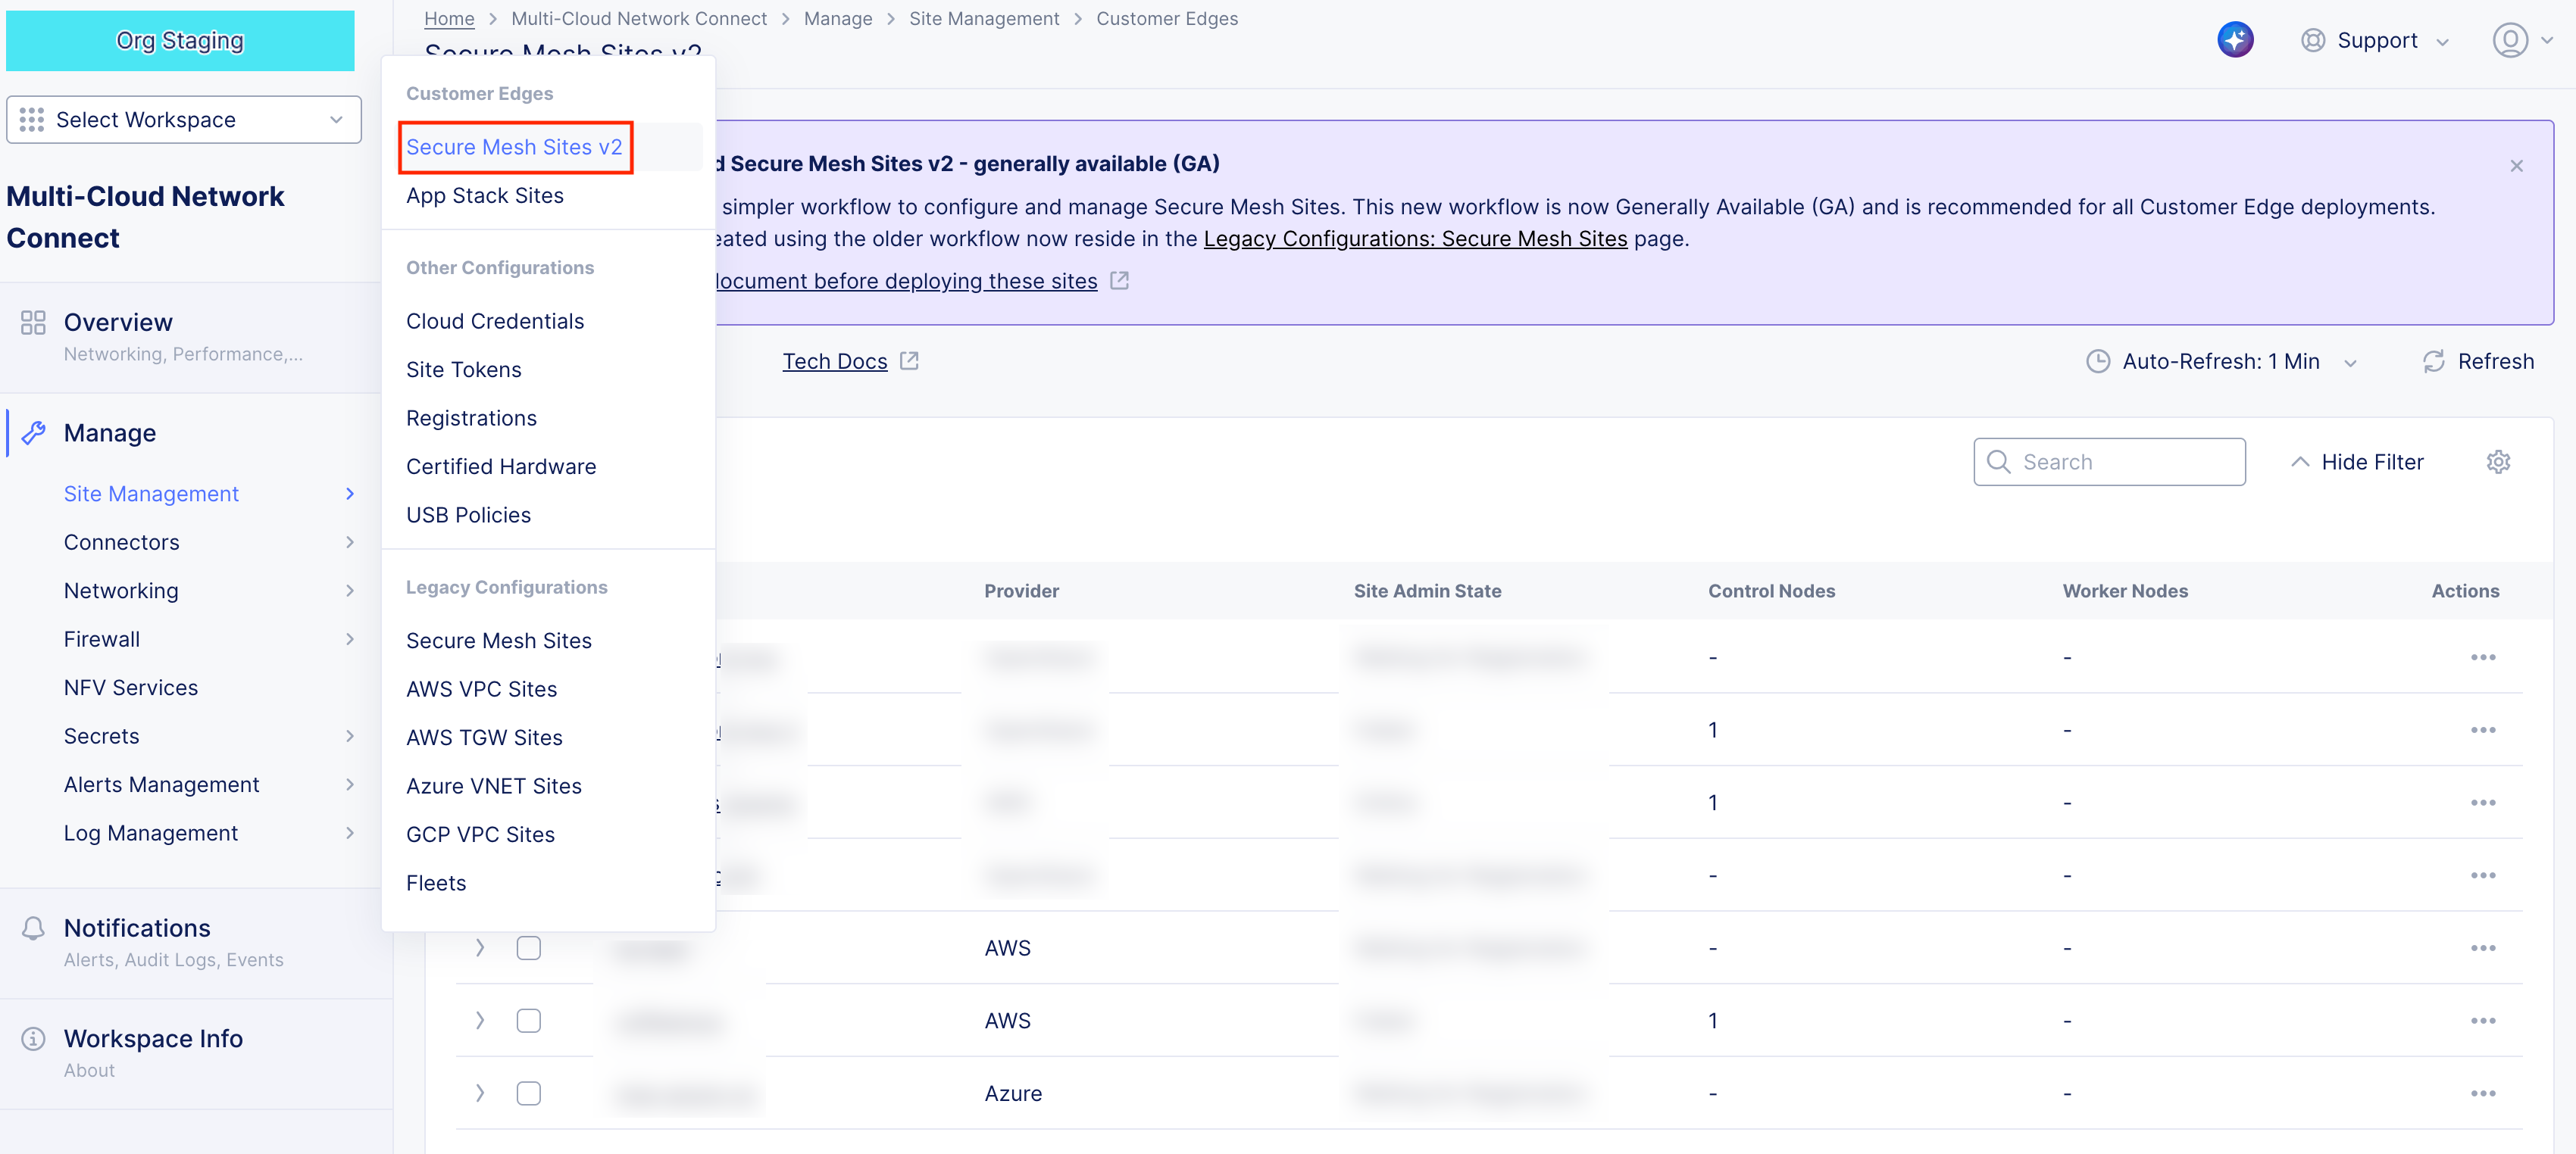Check the first AWS site row checkbox
The image size is (2576, 1154).
pyautogui.click(x=528, y=947)
